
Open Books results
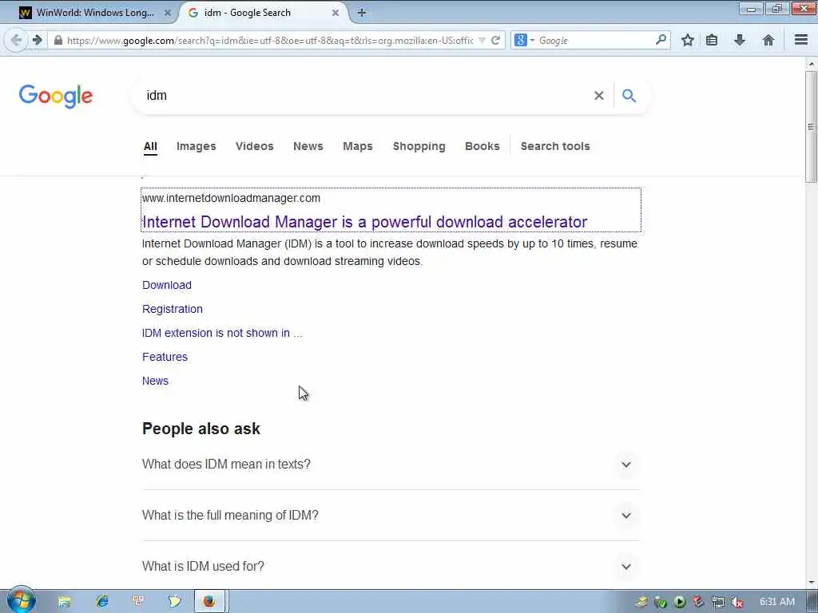[x=482, y=147]
